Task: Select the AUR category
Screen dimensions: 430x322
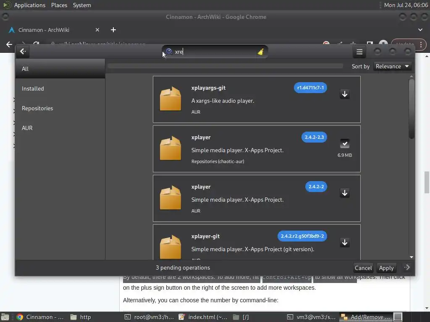Action: pyautogui.click(x=60, y=128)
